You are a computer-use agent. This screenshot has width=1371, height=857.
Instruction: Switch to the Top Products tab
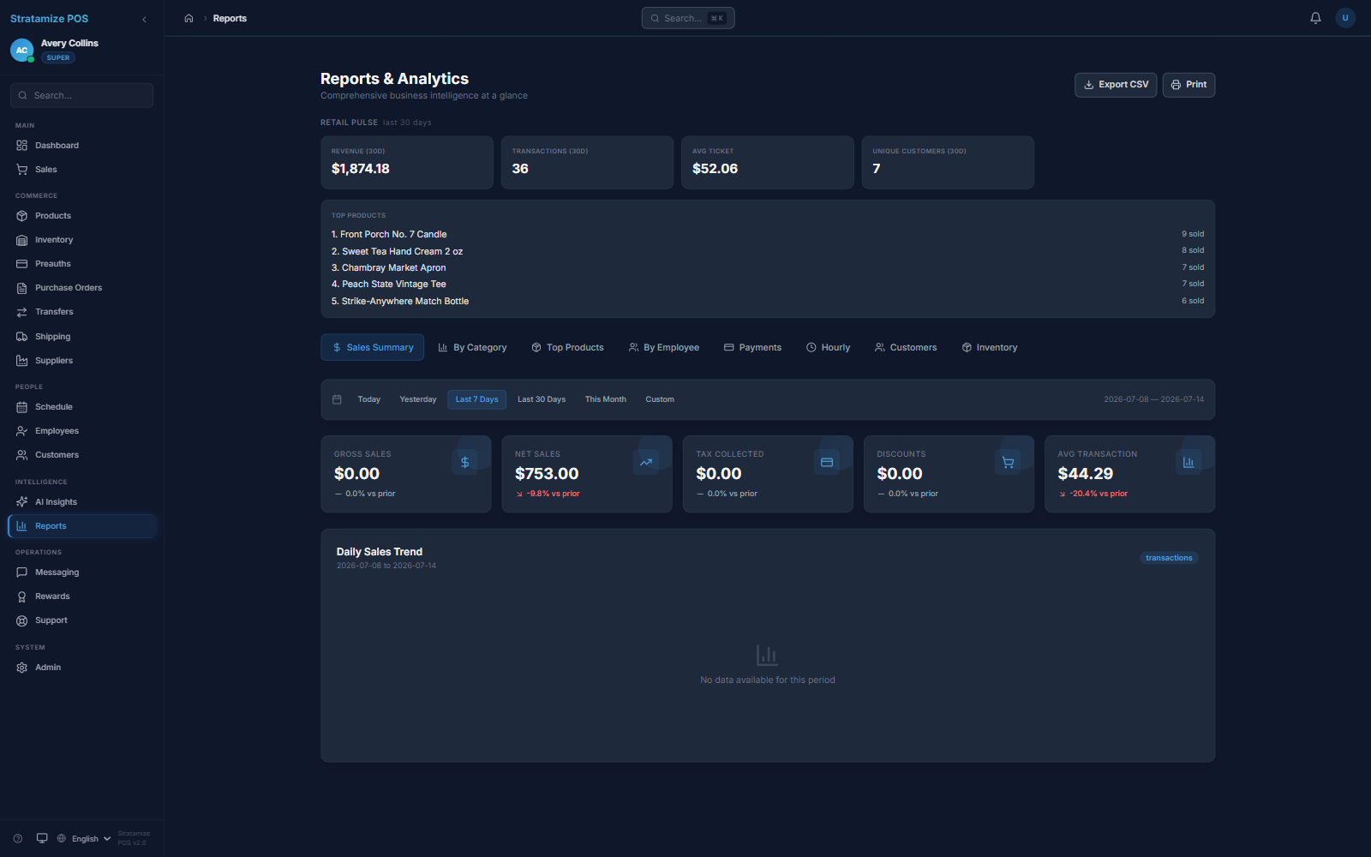tap(567, 347)
